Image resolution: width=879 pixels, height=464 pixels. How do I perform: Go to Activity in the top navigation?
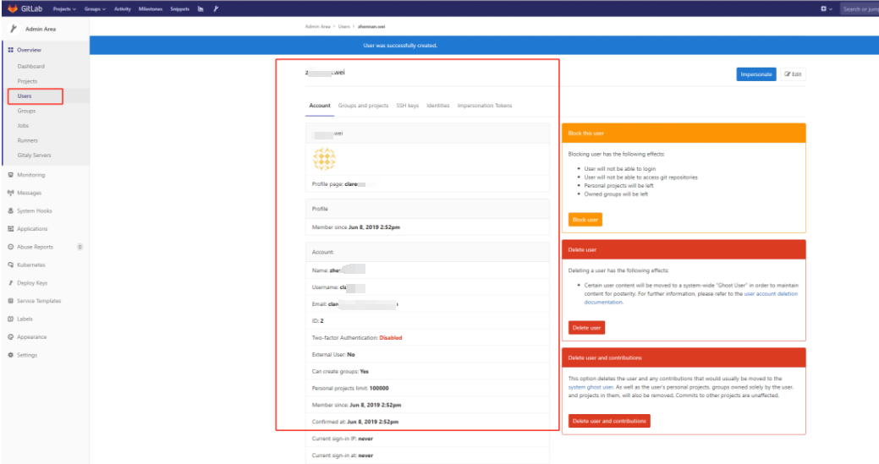pyautogui.click(x=122, y=9)
